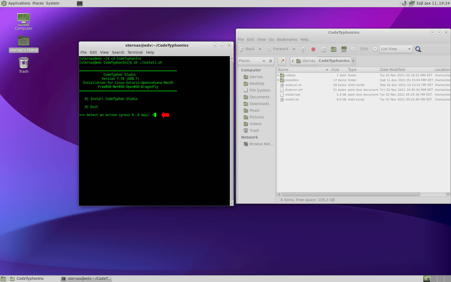Select Autorun.inf file icon

(282, 90)
